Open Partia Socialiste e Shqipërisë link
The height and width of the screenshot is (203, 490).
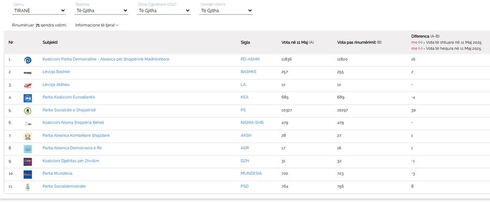pos(69,110)
